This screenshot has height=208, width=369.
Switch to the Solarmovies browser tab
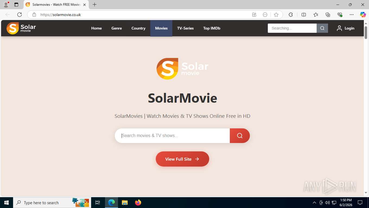(x=56, y=5)
